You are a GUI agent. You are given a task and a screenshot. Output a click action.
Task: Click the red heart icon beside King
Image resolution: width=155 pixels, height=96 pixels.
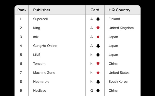[98, 28]
